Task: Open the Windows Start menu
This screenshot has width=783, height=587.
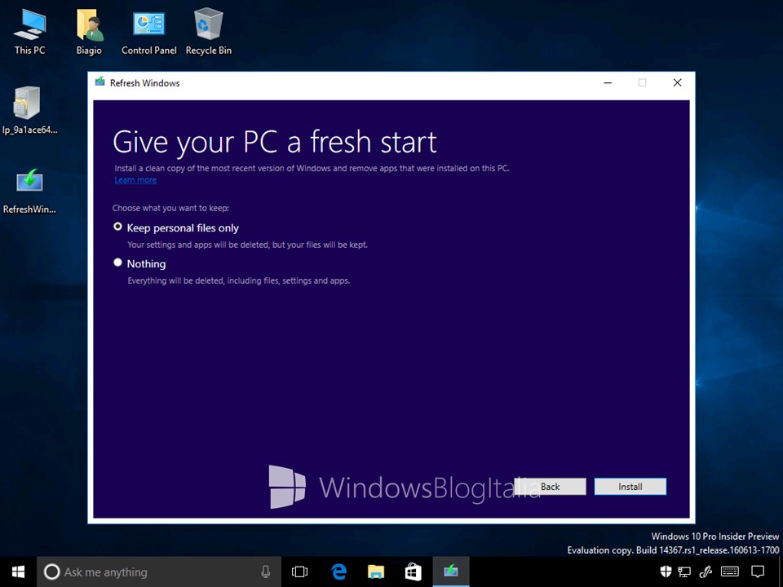Action: pos(18,572)
